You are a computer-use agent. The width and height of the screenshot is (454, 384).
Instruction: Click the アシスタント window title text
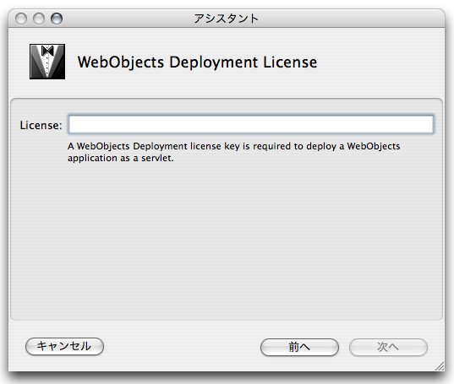point(226,19)
